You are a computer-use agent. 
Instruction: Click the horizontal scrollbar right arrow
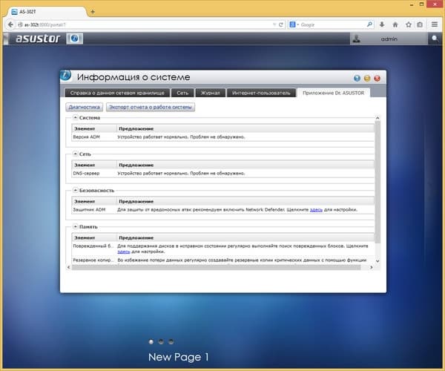(x=372, y=267)
